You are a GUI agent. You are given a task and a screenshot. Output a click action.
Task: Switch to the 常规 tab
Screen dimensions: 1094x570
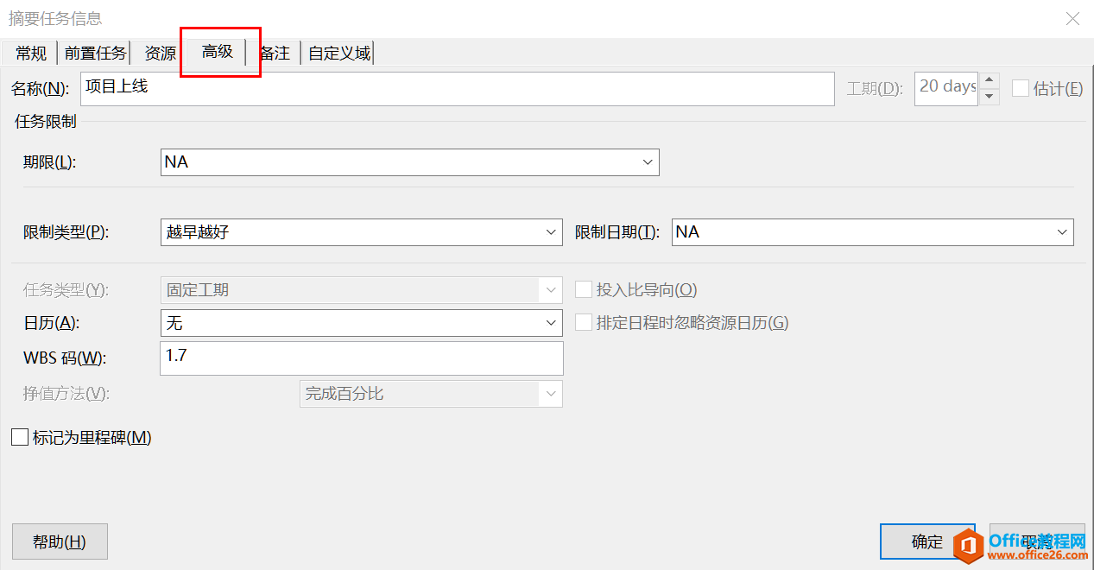[x=31, y=54]
